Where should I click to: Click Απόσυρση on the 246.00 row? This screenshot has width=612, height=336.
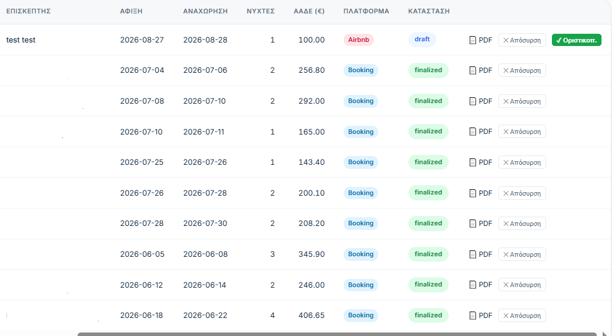522,285
